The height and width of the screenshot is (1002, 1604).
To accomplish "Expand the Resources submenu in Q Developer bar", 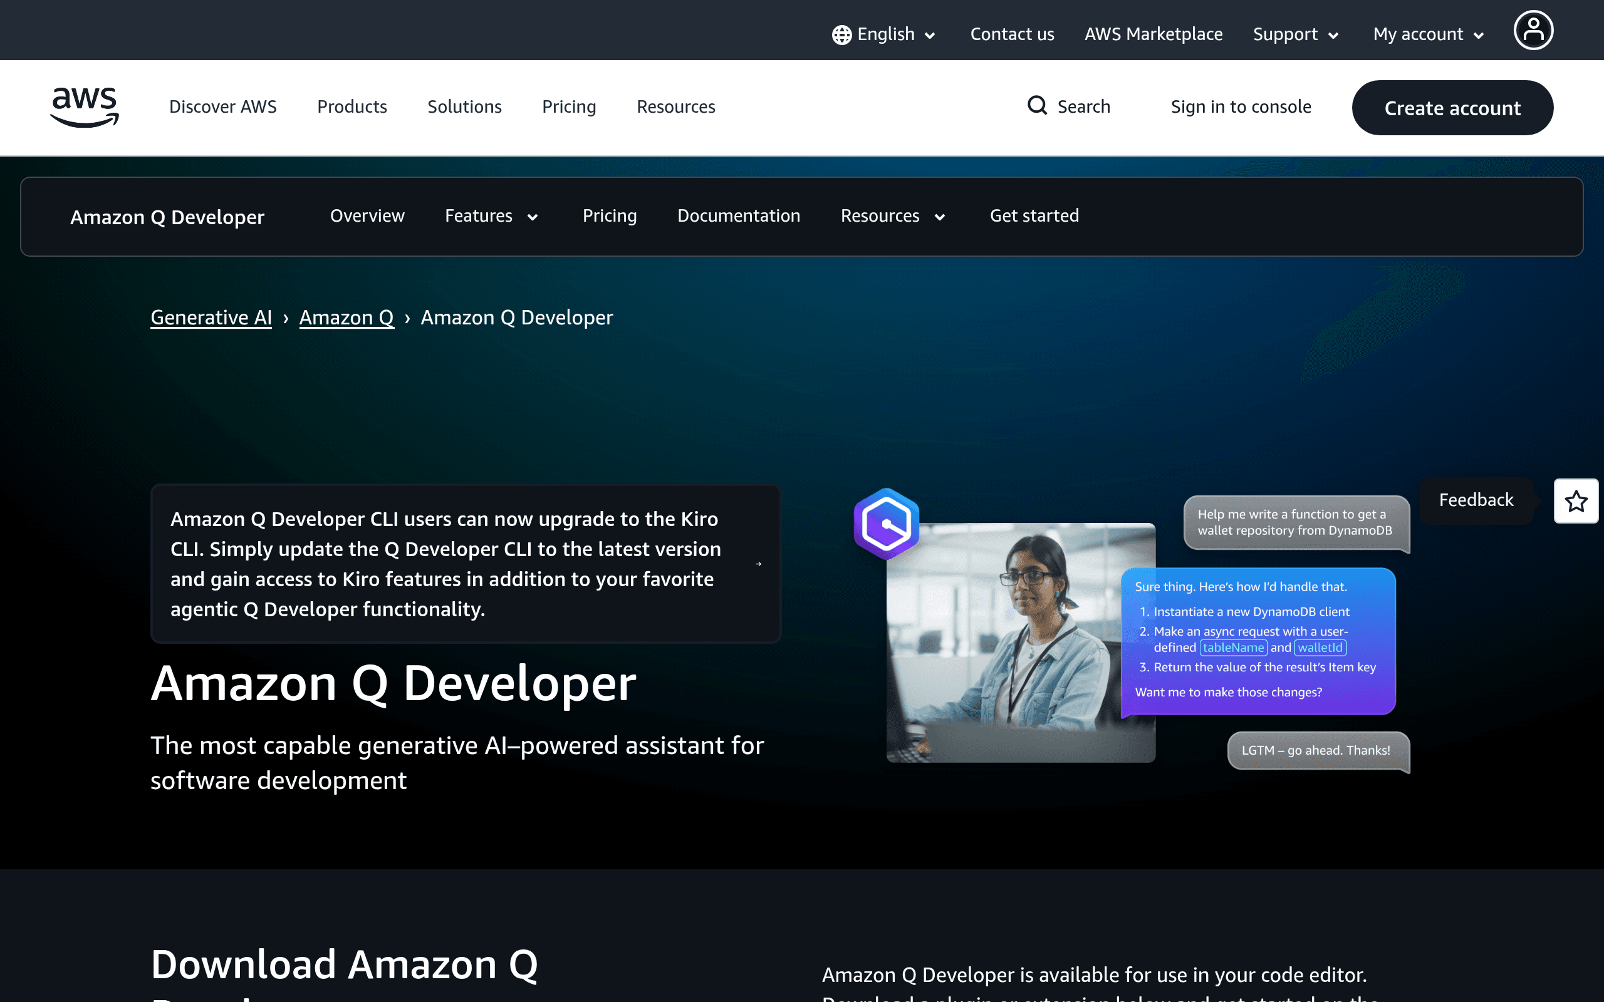I will click(893, 216).
